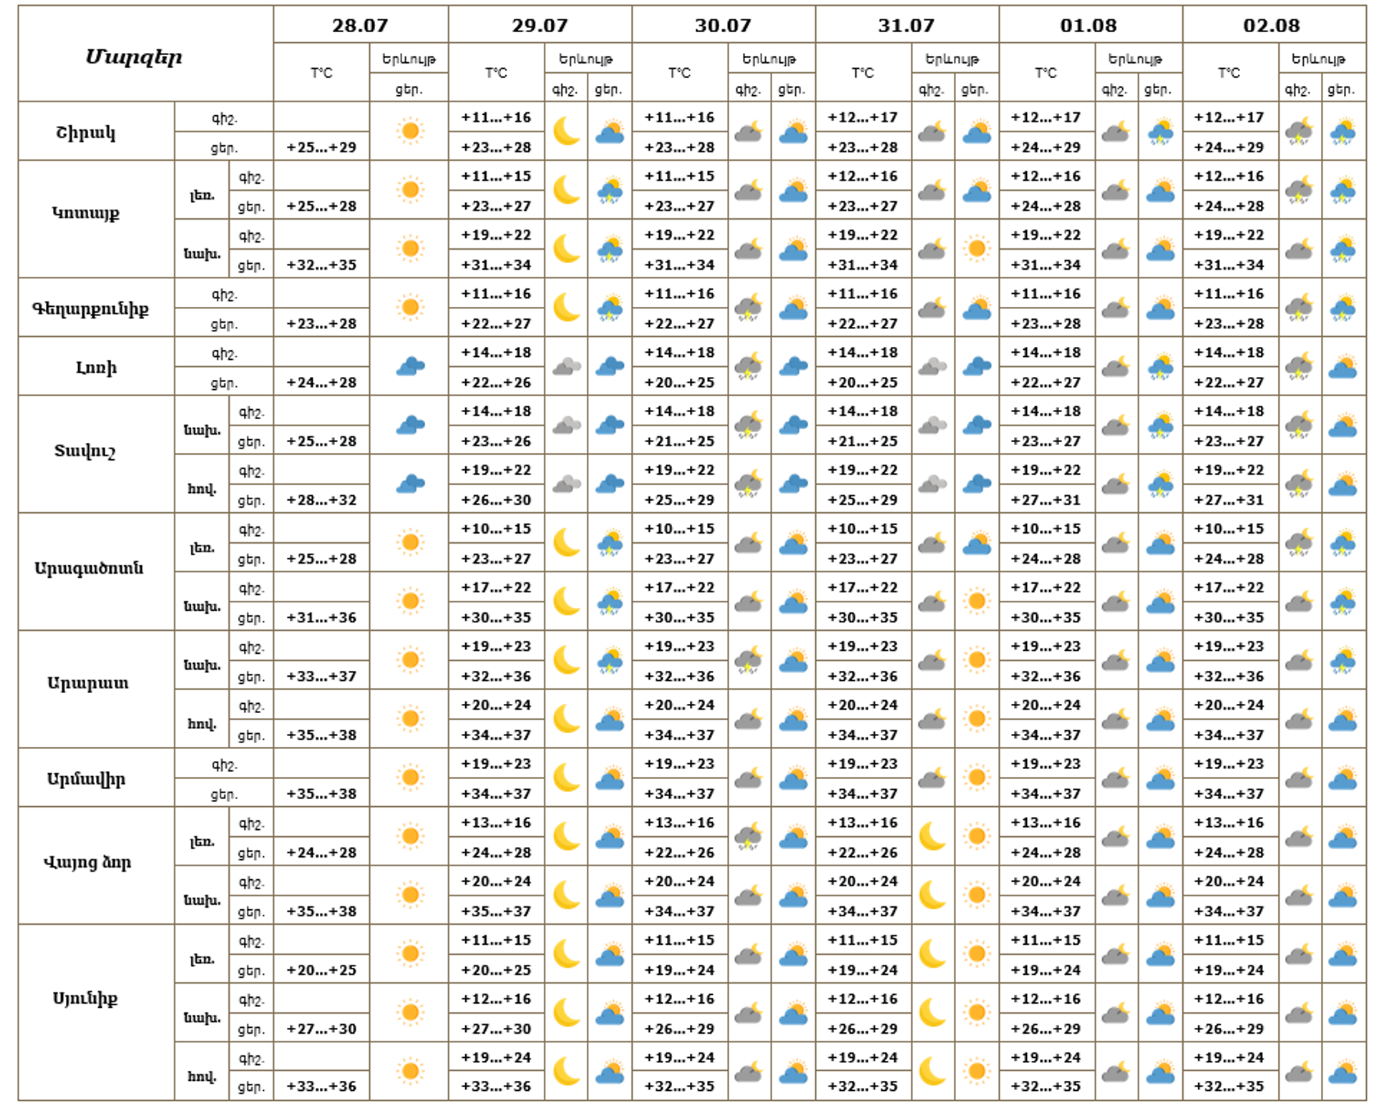Click Արմավիր daytime icon for 30.07
This screenshot has height=1108, width=1374.
coord(793,778)
